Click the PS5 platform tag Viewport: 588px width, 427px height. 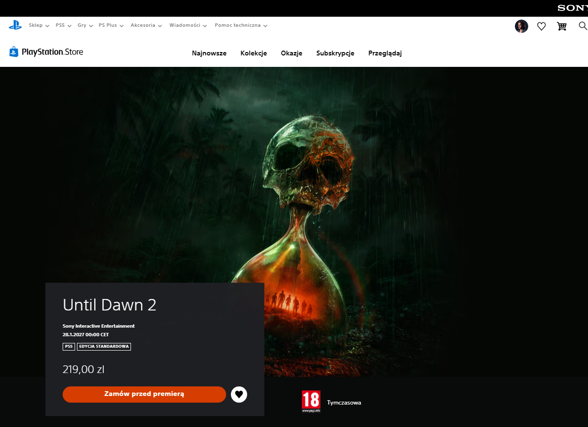click(68, 346)
